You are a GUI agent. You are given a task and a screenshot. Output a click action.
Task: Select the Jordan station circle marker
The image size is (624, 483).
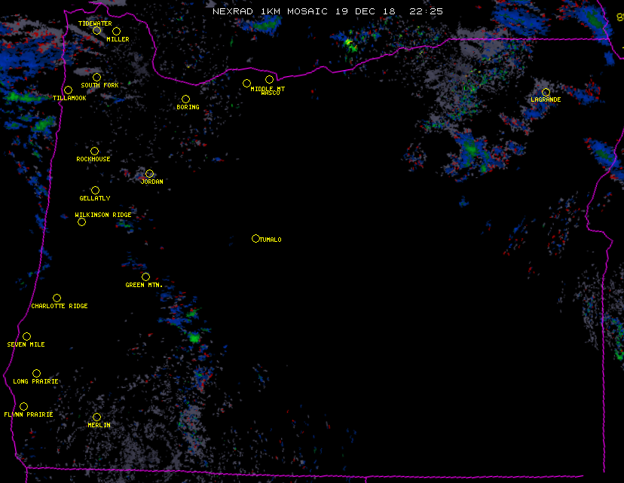pos(149,173)
